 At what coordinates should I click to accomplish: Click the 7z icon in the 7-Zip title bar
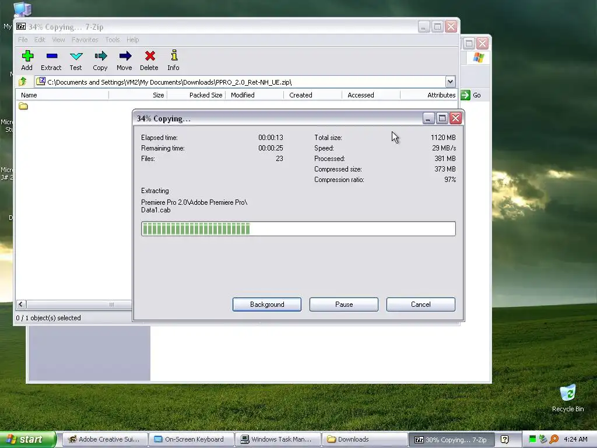click(x=21, y=26)
